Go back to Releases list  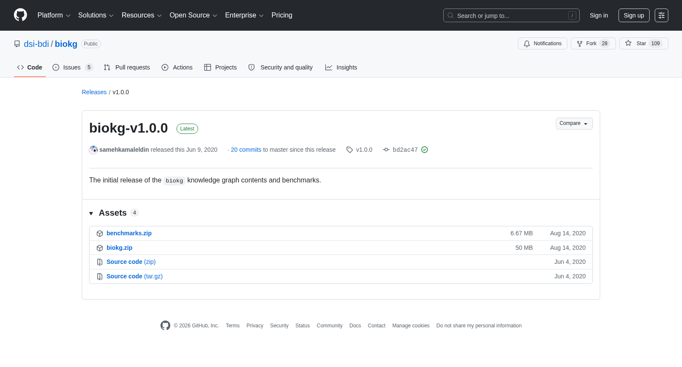[x=94, y=92]
